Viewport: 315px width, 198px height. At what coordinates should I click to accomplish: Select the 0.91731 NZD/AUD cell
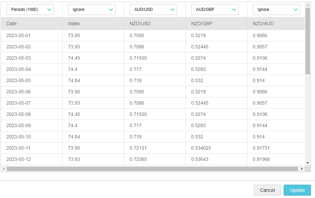pyautogui.click(x=276, y=148)
